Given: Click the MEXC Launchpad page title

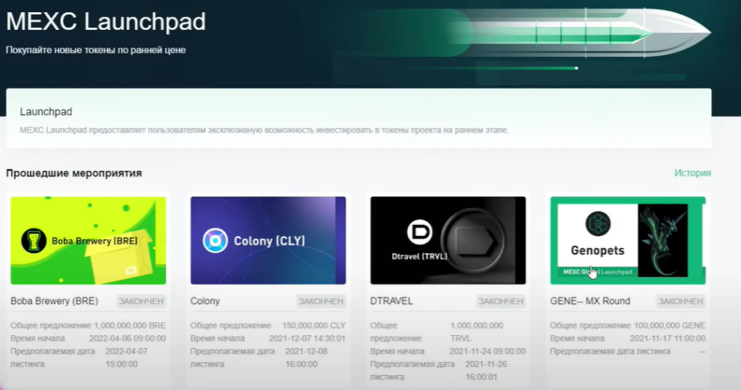Looking at the screenshot, I should point(106,22).
